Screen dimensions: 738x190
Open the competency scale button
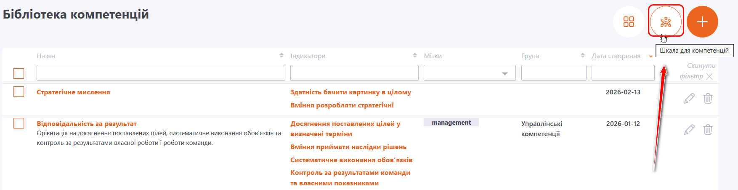coord(666,21)
